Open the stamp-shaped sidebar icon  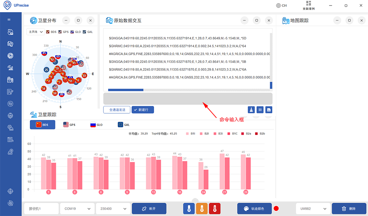10,152
